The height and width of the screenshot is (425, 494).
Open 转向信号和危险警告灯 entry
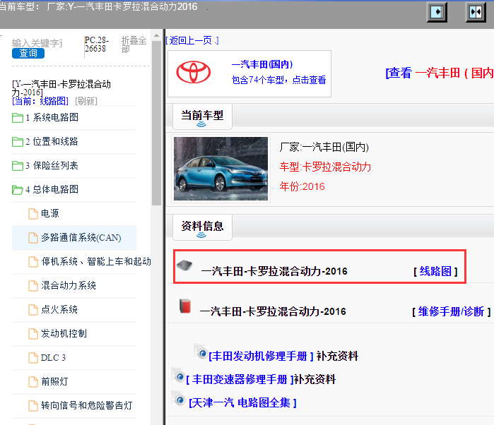pyautogui.click(x=87, y=405)
